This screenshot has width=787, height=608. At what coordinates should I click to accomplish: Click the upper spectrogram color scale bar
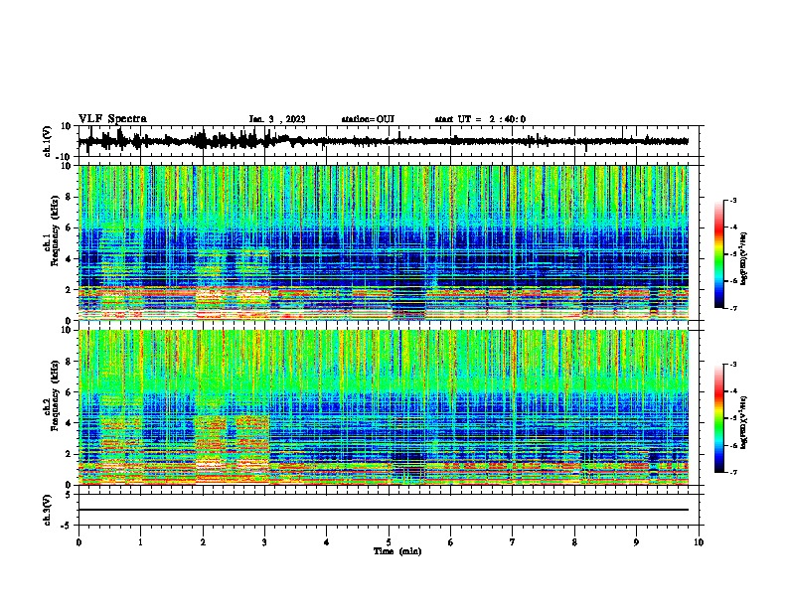click(x=718, y=254)
